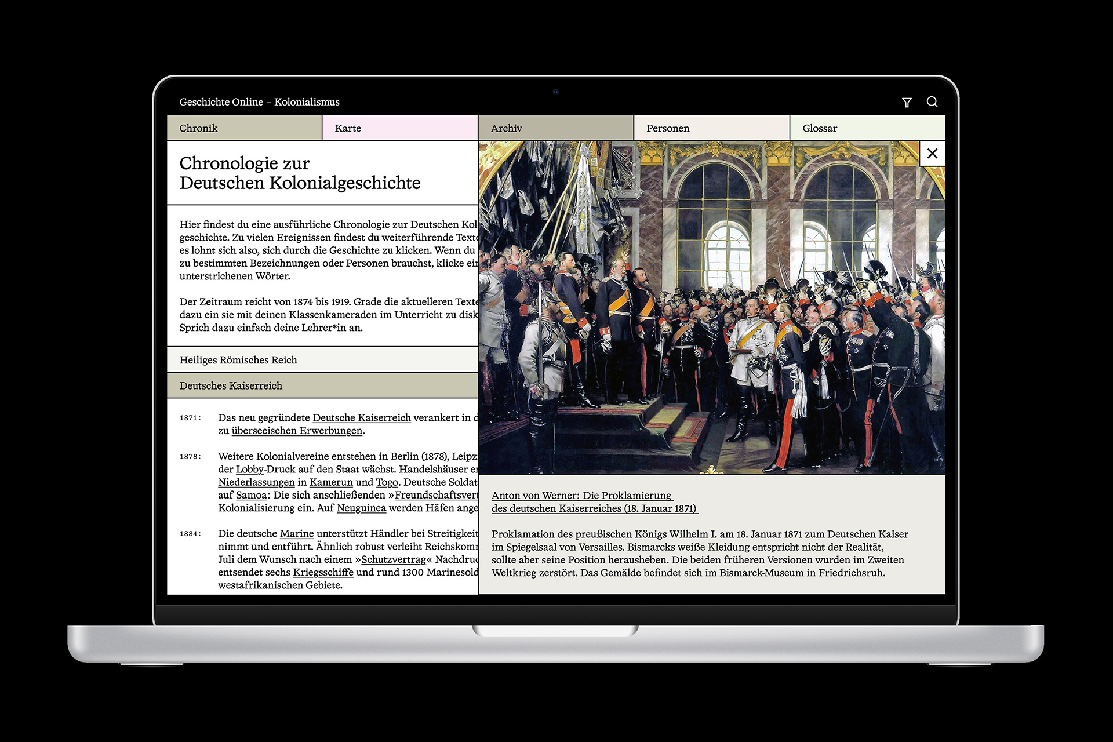Switch to the Karte tab
Image resolution: width=1113 pixels, height=742 pixels.
pyautogui.click(x=400, y=128)
